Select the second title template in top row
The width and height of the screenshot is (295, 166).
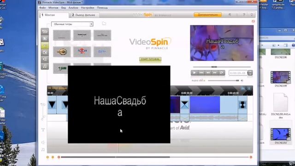tap(82, 35)
